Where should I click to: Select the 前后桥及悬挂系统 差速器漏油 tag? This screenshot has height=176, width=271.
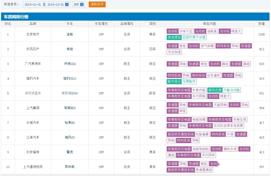[x=190, y=170]
